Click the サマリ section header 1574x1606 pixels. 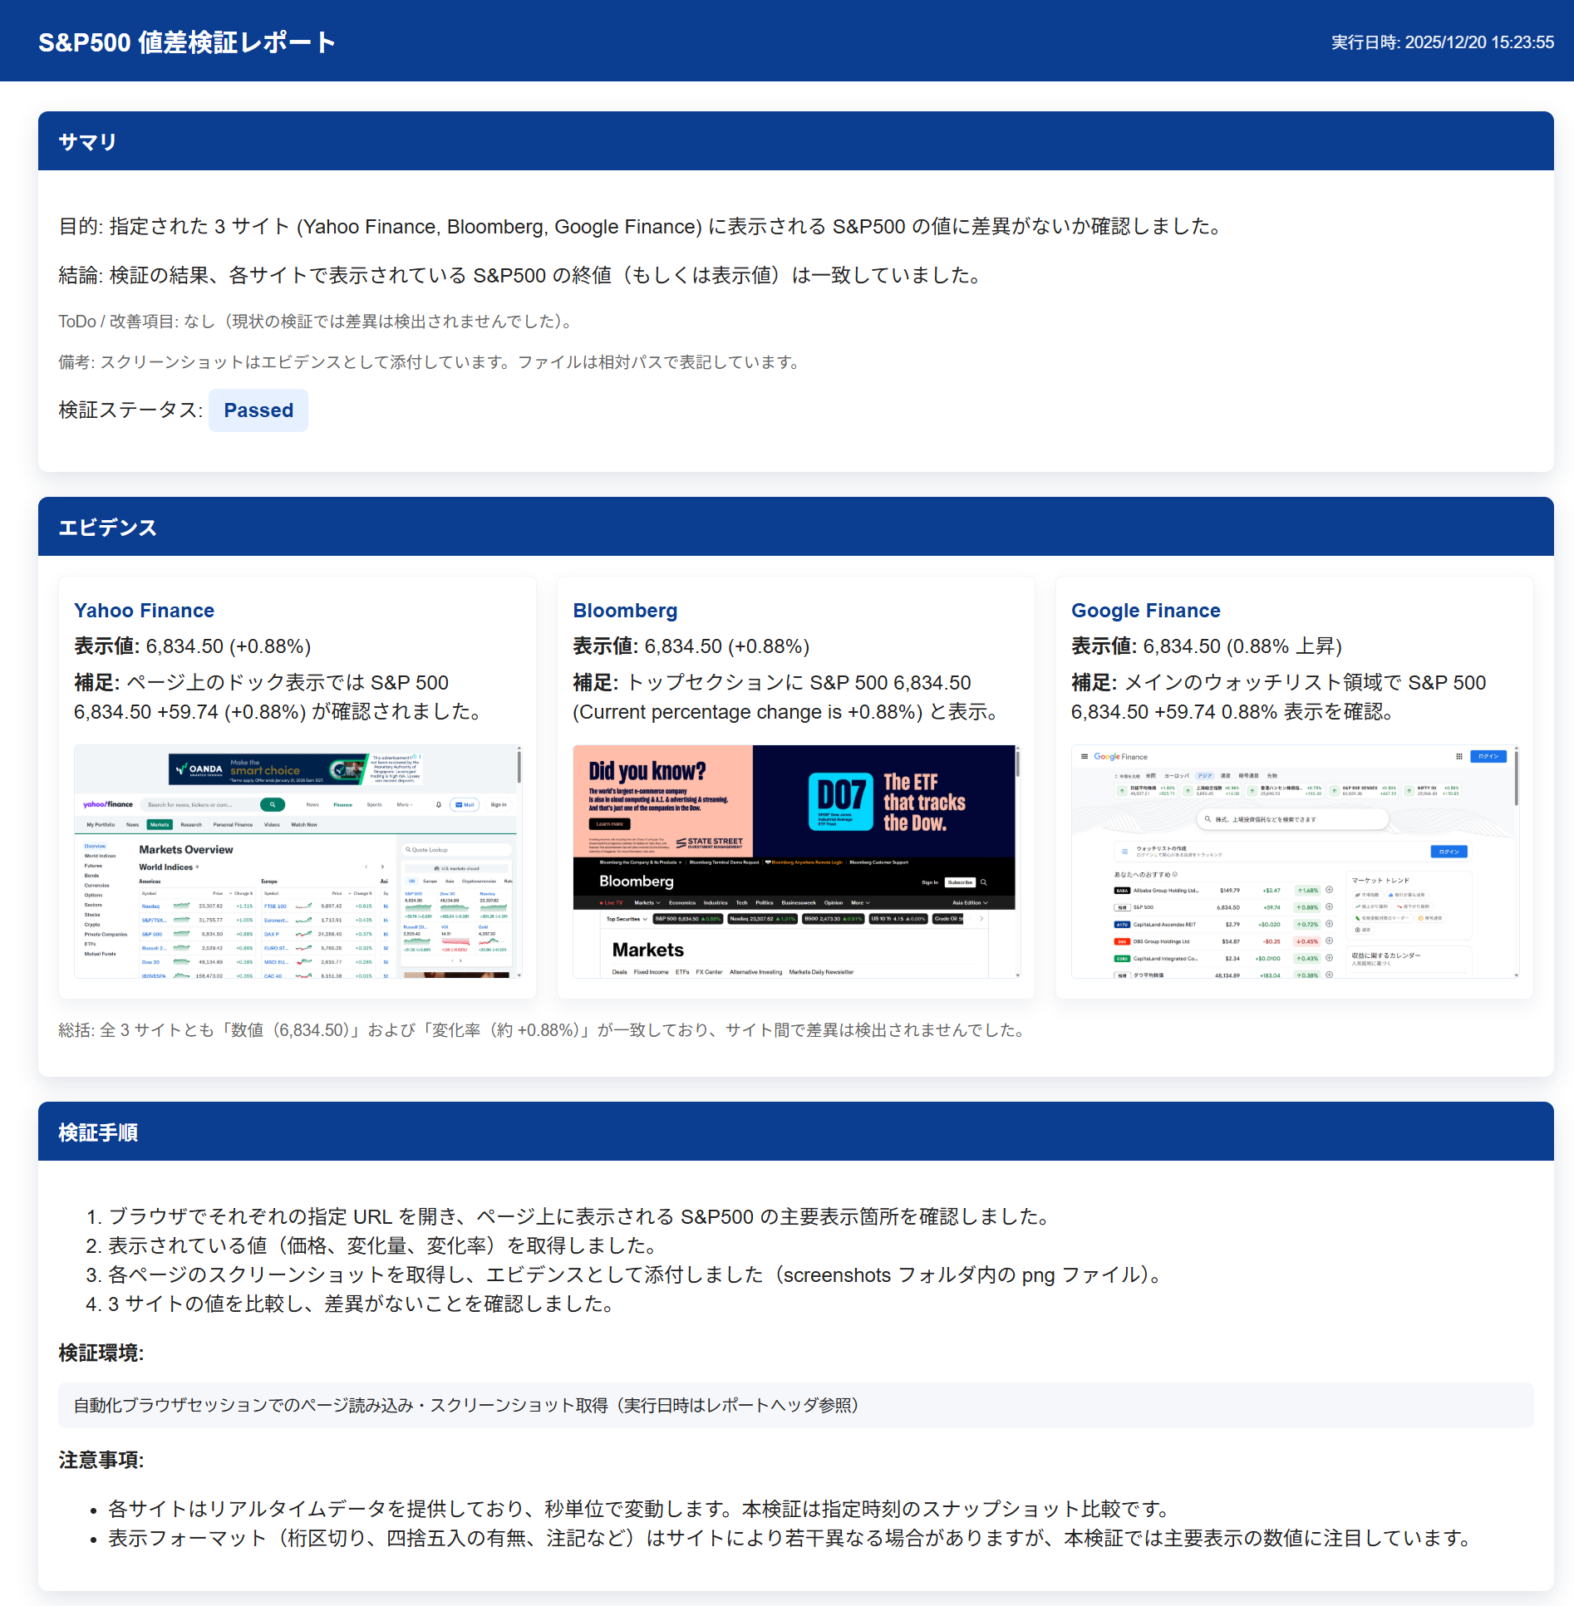(x=796, y=141)
